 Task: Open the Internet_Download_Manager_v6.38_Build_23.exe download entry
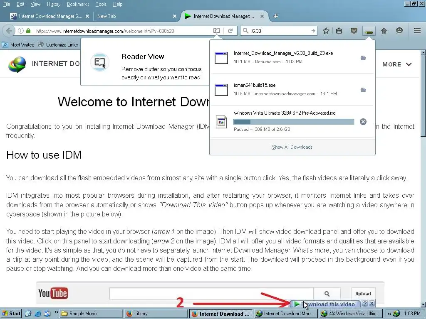tap(292, 57)
